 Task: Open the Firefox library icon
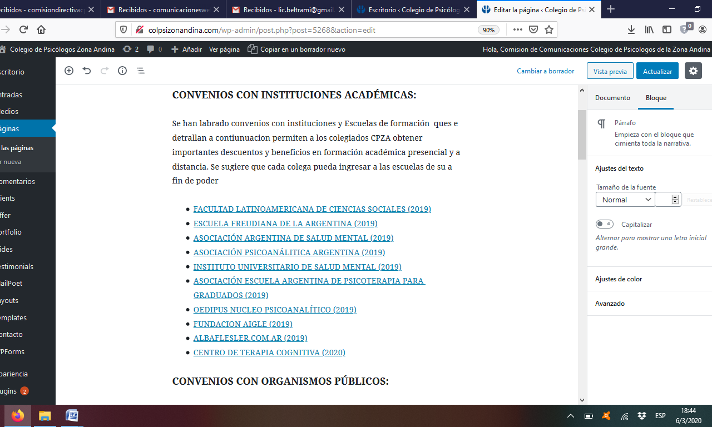point(649,30)
